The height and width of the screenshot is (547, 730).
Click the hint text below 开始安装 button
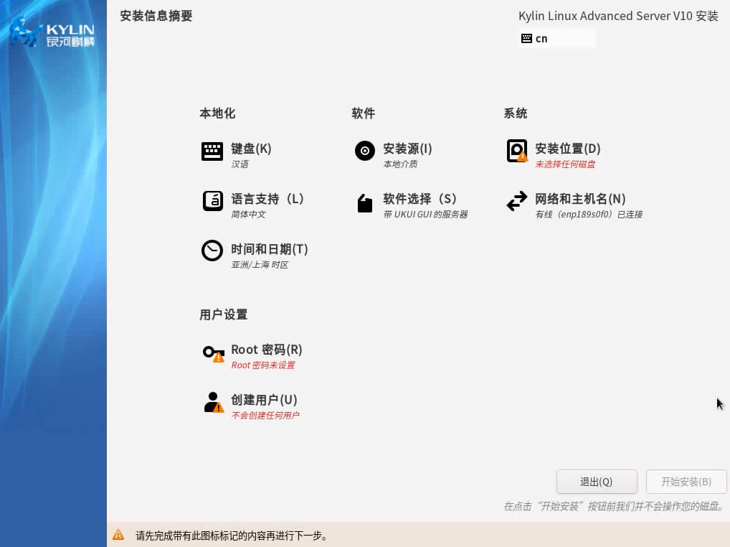(614, 506)
